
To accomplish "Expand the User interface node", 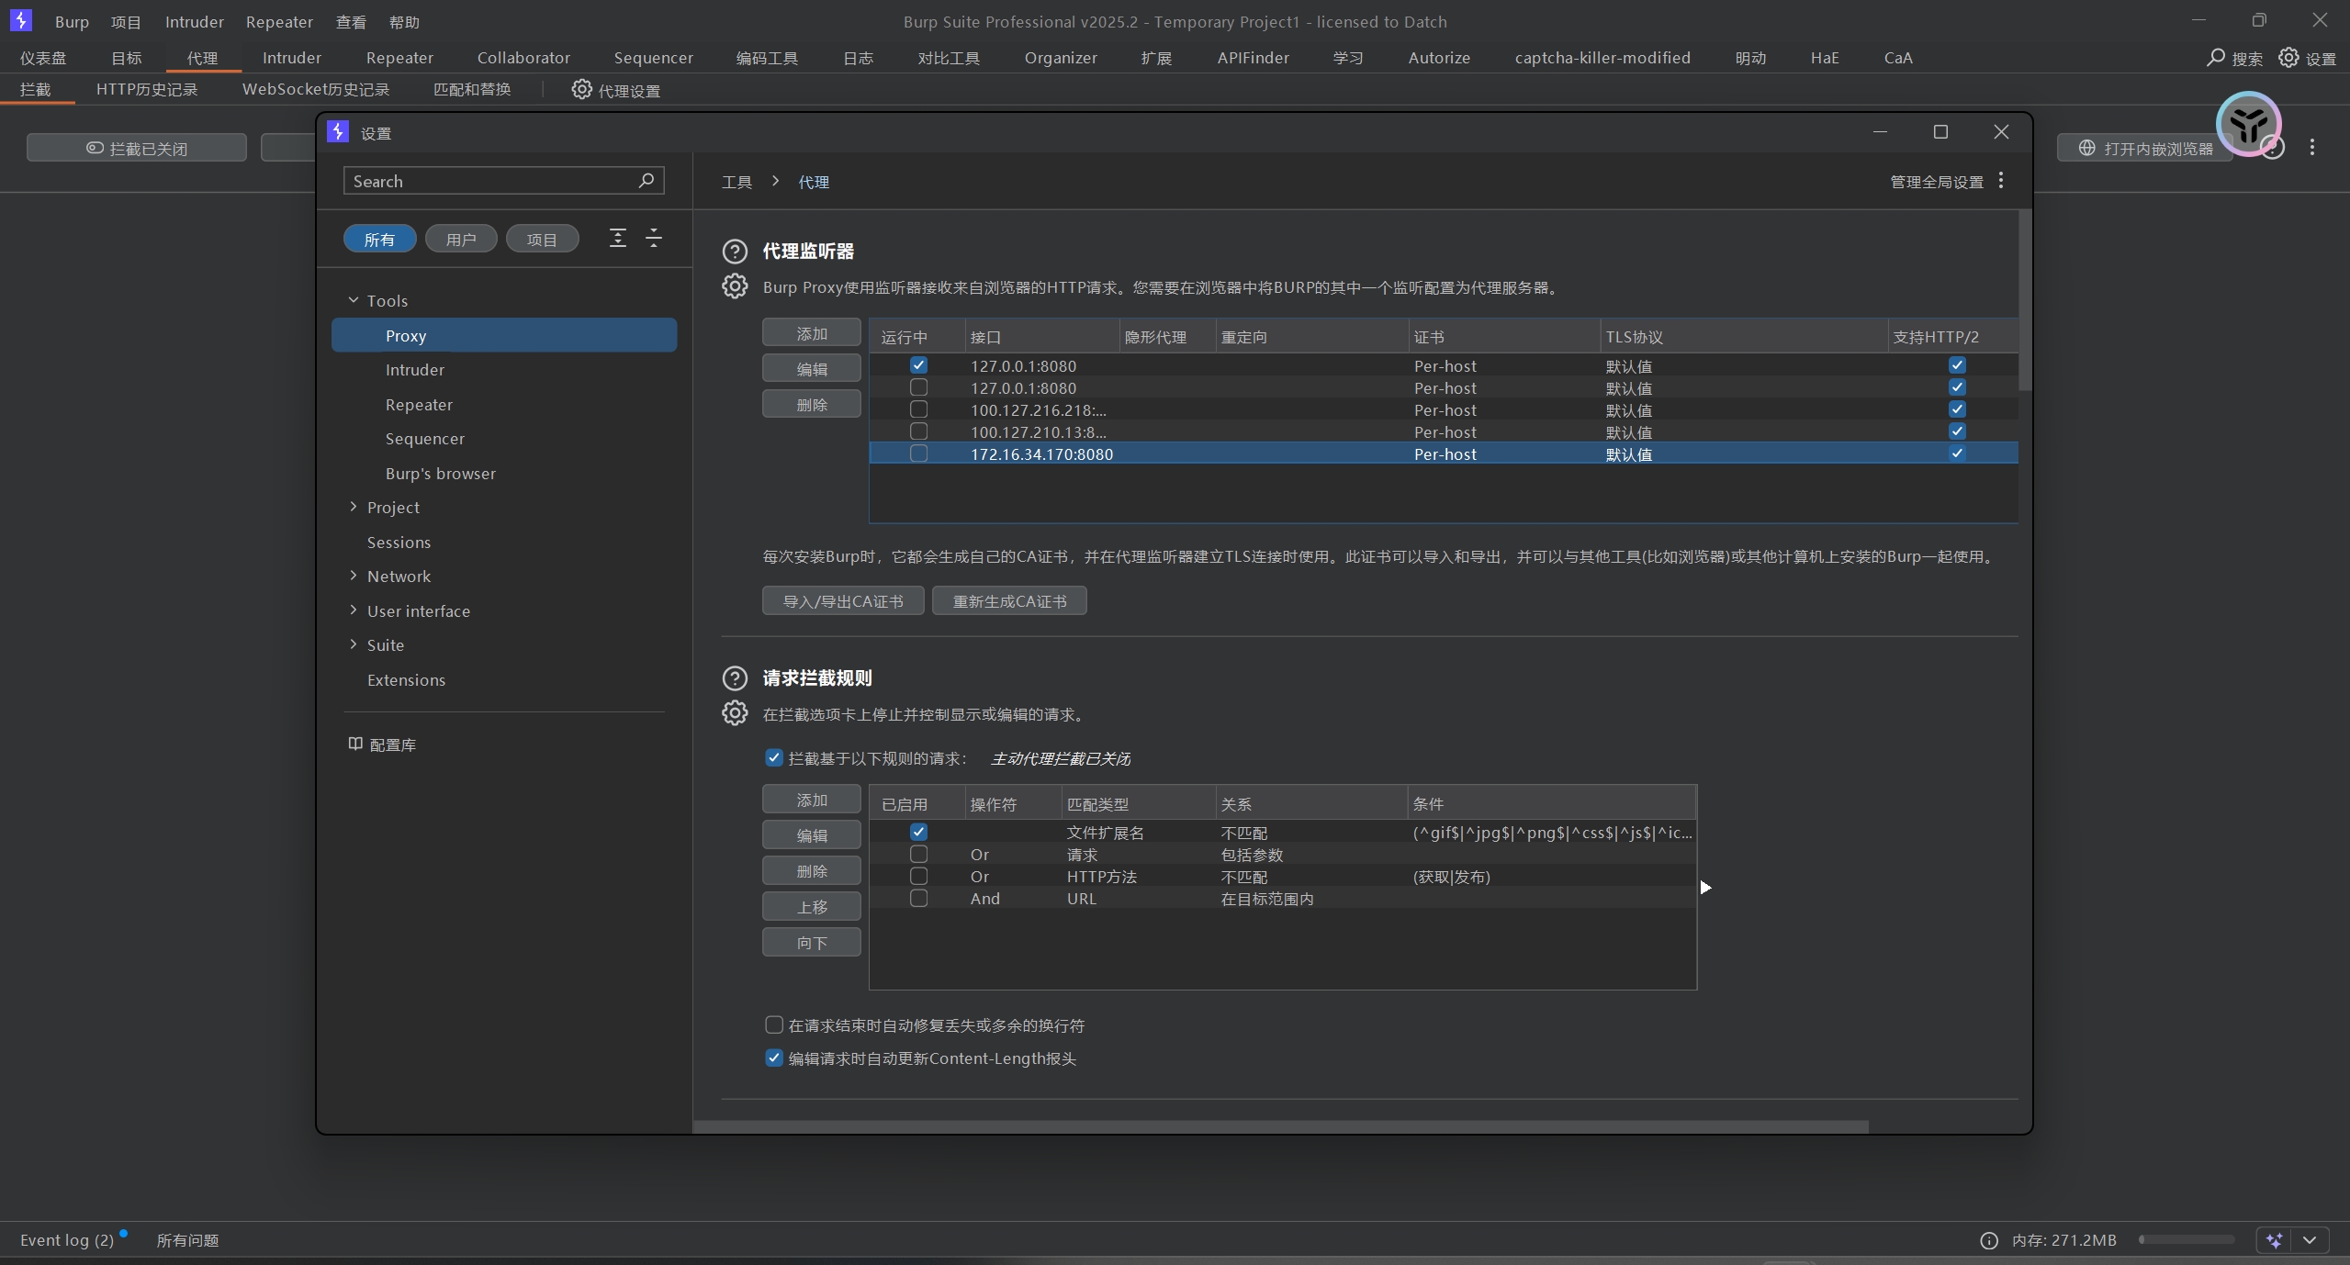I will tap(354, 610).
